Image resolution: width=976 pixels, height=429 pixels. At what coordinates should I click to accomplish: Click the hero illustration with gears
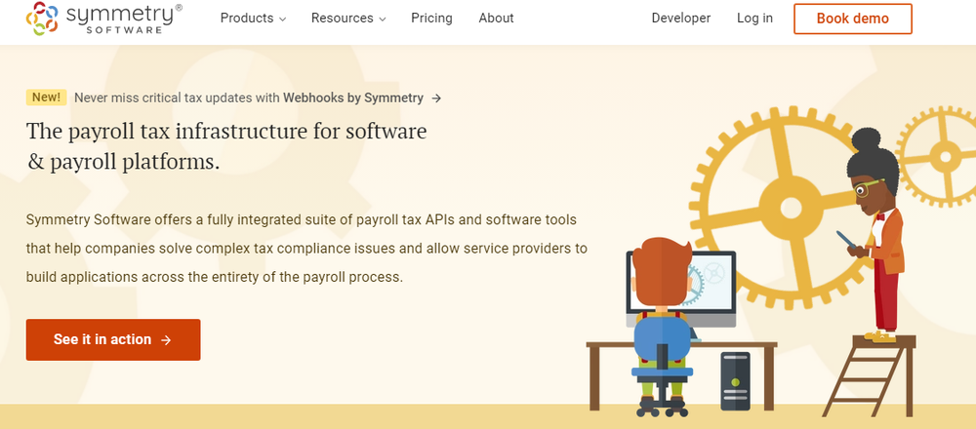click(x=781, y=261)
